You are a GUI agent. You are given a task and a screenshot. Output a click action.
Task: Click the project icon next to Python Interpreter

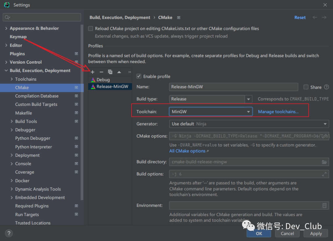76,147
